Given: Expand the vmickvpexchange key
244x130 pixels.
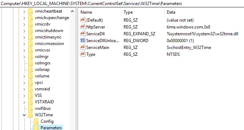Looking at the screenshot, I should [x=24, y=18].
